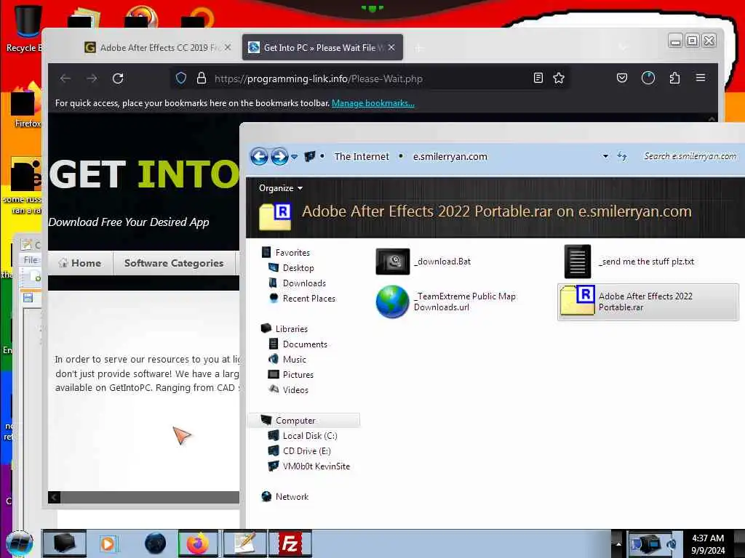Open the Organize dropdown menu
Image resolution: width=745 pixels, height=558 pixels.
(x=280, y=188)
